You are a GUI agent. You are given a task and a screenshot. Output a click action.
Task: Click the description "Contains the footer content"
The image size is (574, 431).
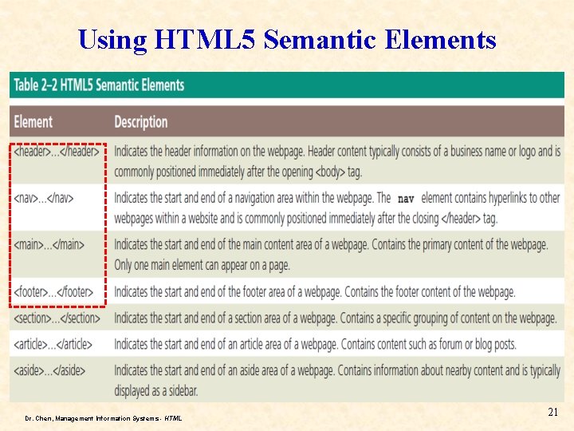315,292
